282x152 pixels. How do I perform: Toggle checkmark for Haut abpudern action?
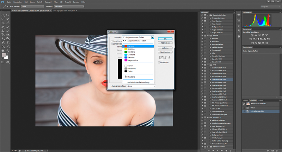point(202,21)
